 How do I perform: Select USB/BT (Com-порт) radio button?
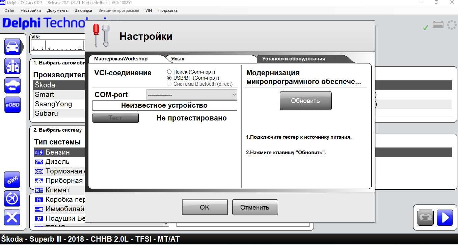[169, 78]
